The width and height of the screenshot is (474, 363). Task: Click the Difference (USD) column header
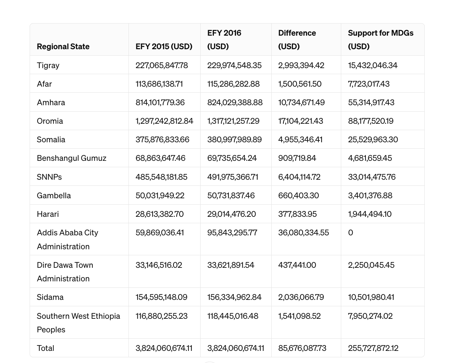click(297, 40)
